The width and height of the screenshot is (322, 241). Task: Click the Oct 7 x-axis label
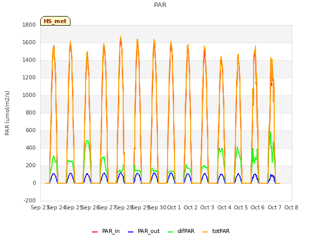coord(275,207)
